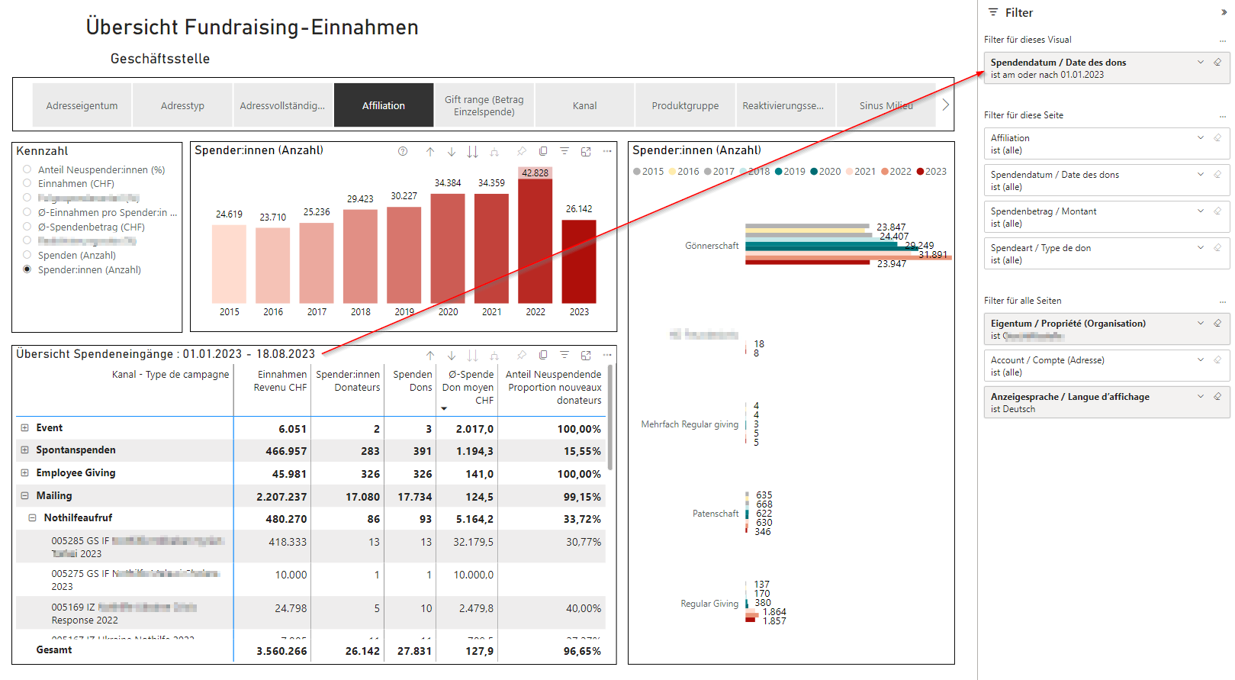Select the Kanal tab
Viewport: 1235px width, 680px height.
pos(585,105)
